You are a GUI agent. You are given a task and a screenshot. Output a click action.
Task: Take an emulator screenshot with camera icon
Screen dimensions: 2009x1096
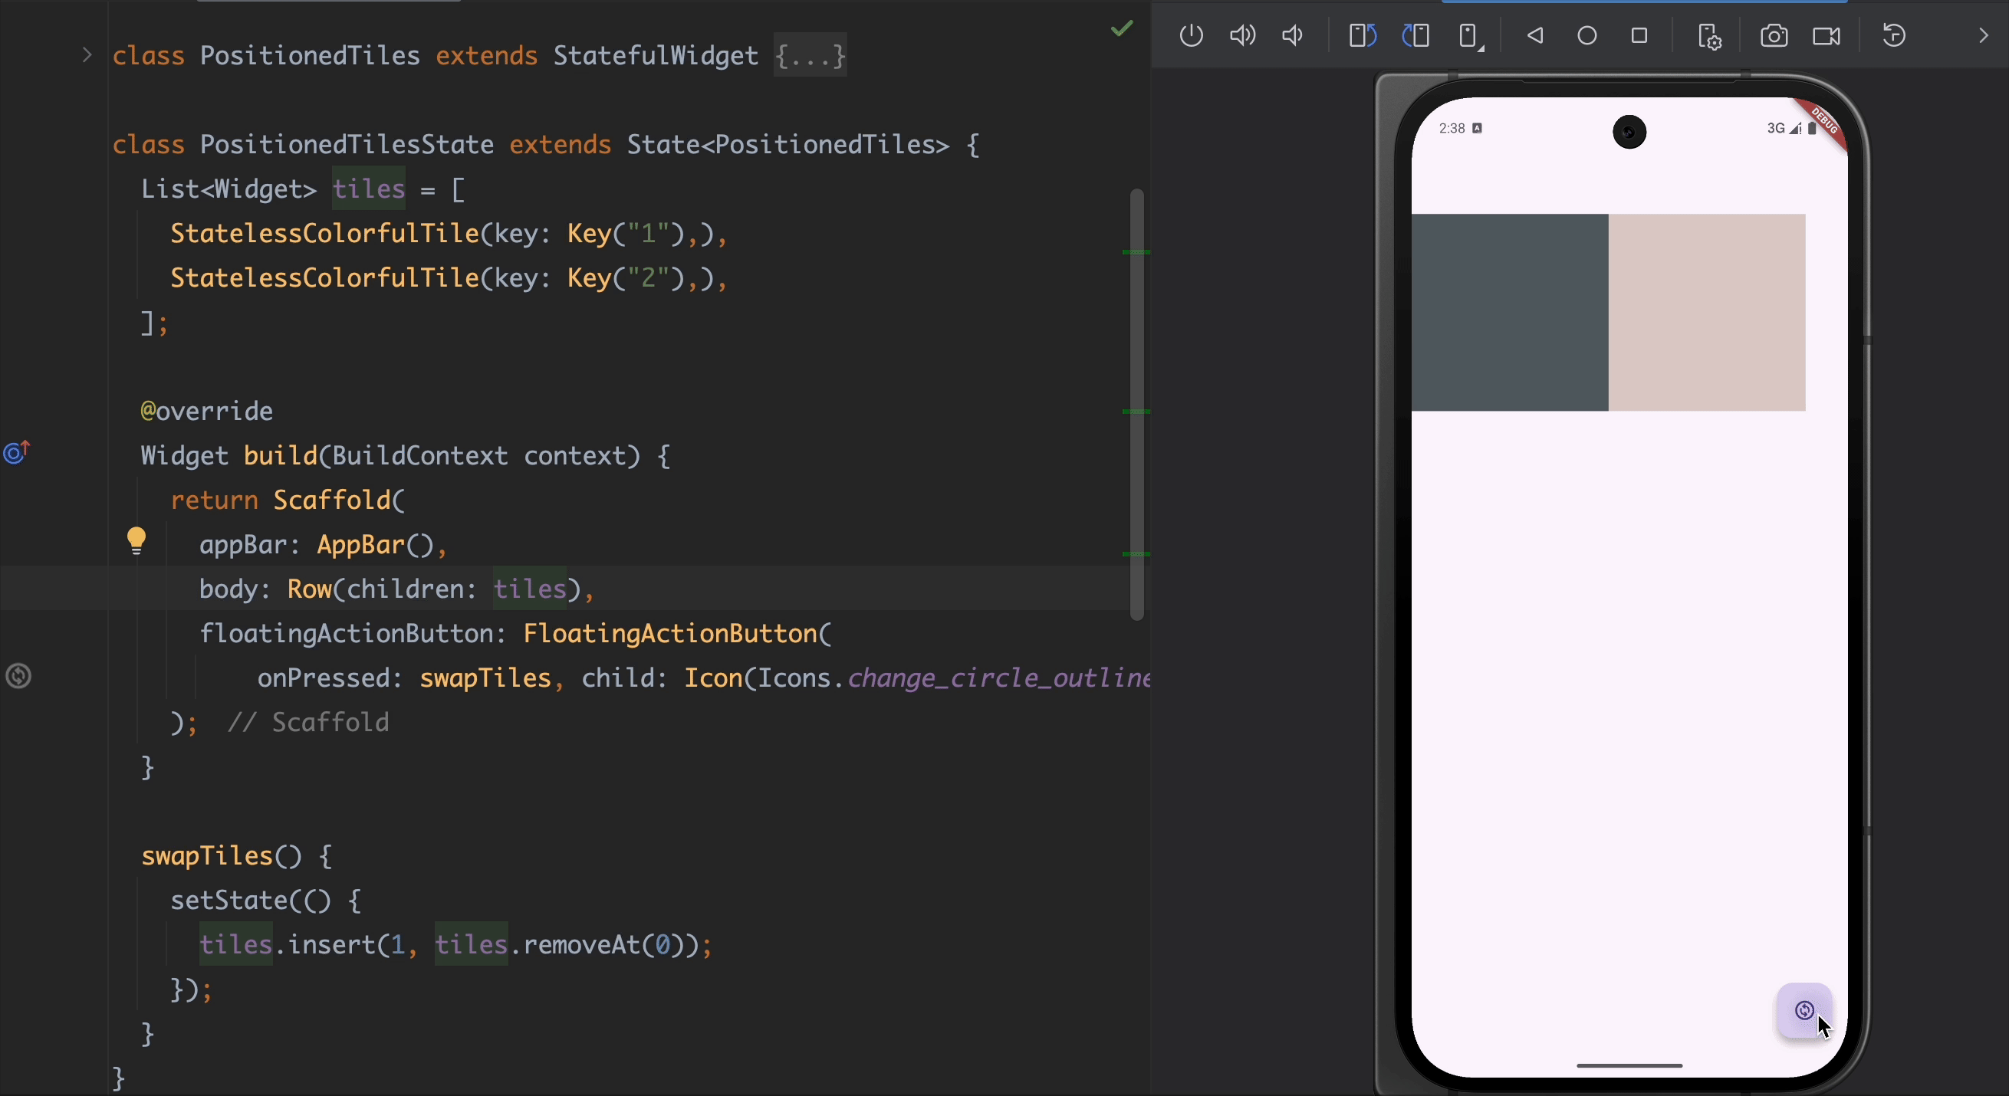1774,36
